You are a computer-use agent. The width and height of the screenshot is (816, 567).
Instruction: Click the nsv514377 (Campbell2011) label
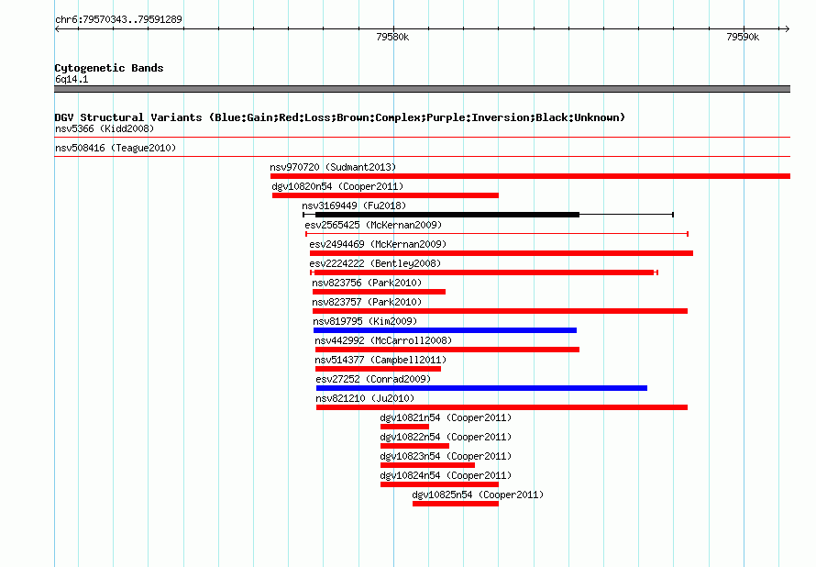click(x=380, y=360)
